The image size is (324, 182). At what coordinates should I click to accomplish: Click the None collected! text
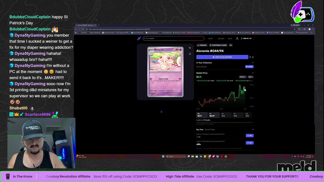tap(201, 67)
